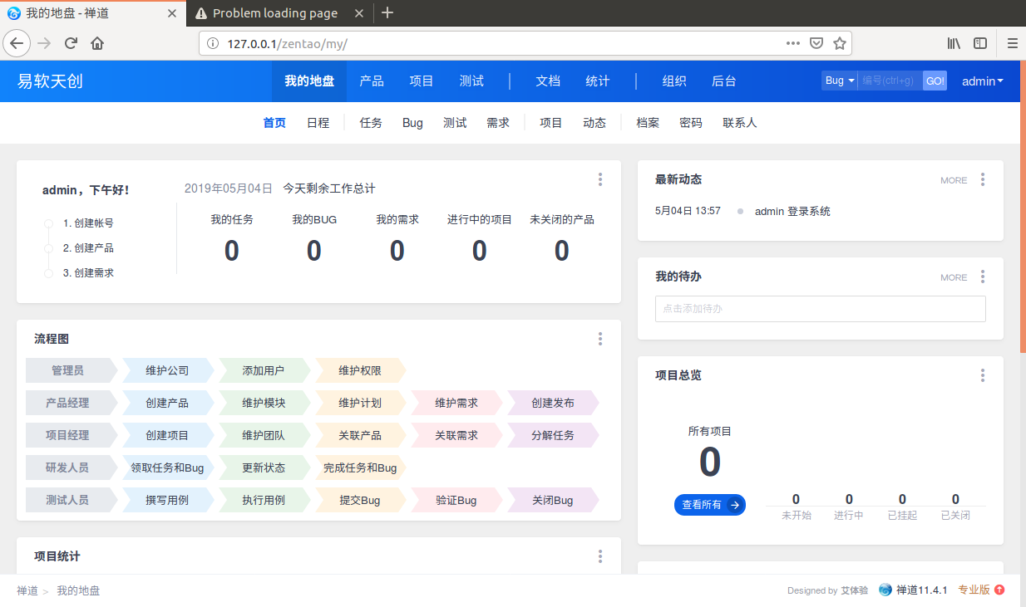This screenshot has height=607, width=1026.
Task: Open the 流程图 block's three-dot menu
Action: (600, 339)
